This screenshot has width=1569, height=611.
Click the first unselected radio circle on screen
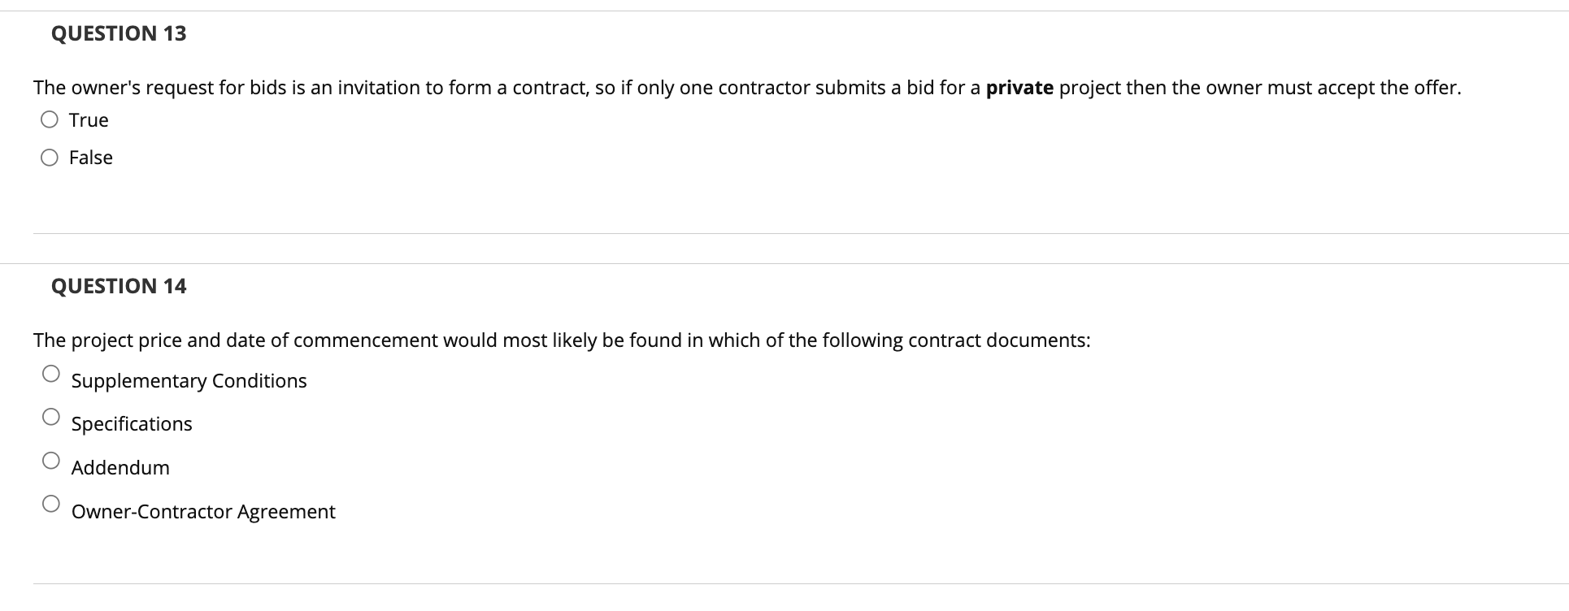(50, 119)
